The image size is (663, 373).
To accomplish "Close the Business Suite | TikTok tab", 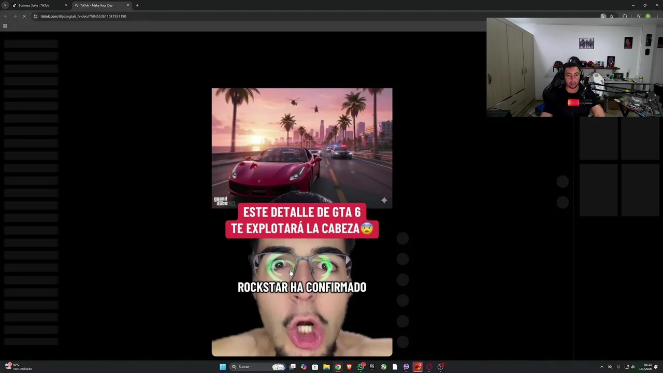I will (66, 5).
